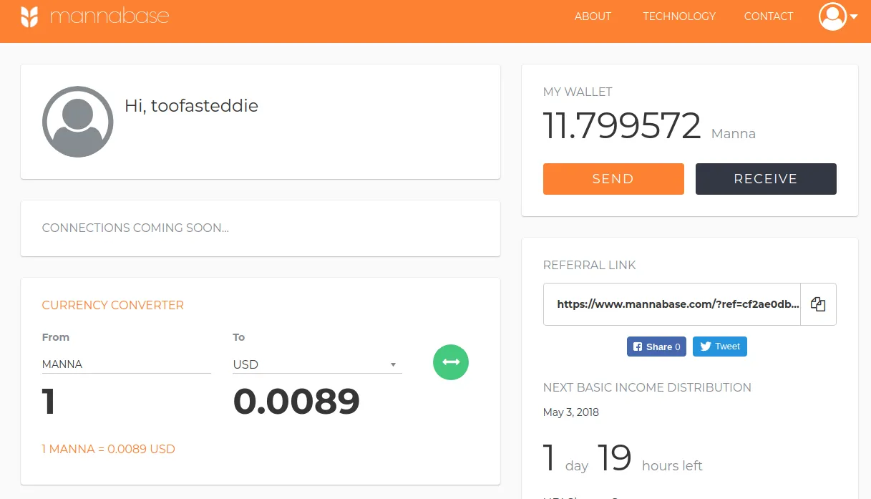Screen dimensions: 871x499
Task: Edit the amount value 1
Action: (x=49, y=402)
